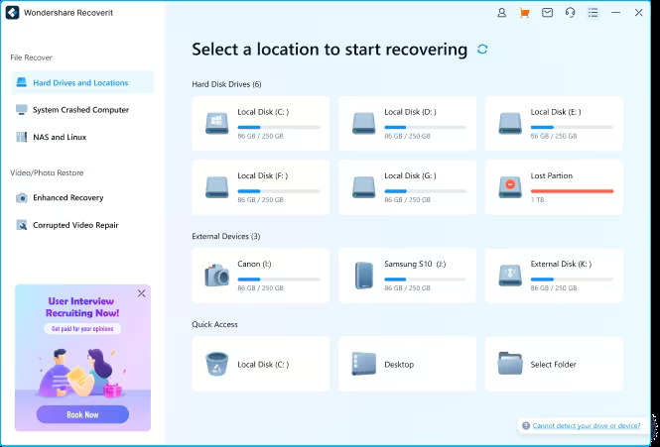Select the 'Samsung S10 (J:)' label
Viewport: 660px width, 447px height.
(x=415, y=264)
